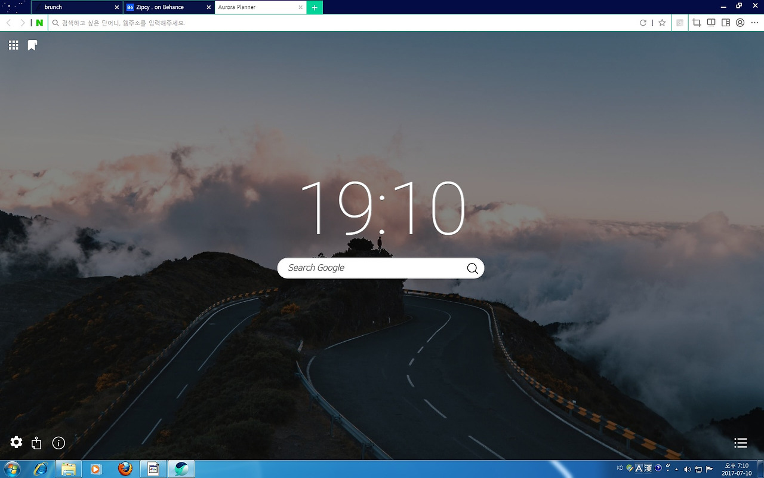Toggle the side panel layout icon
This screenshot has width=764, height=478.
pyautogui.click(x=726, y=23)
